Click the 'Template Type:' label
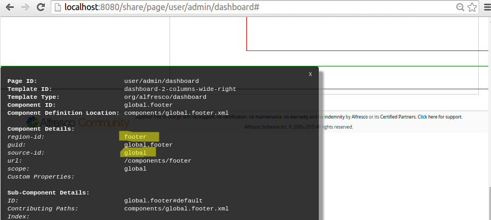 (x=34, y=97)
